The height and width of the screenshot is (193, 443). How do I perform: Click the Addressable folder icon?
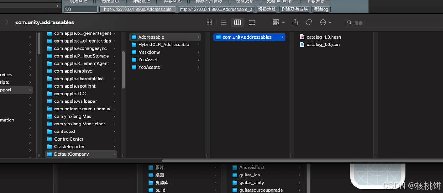[x=134, y=37]
